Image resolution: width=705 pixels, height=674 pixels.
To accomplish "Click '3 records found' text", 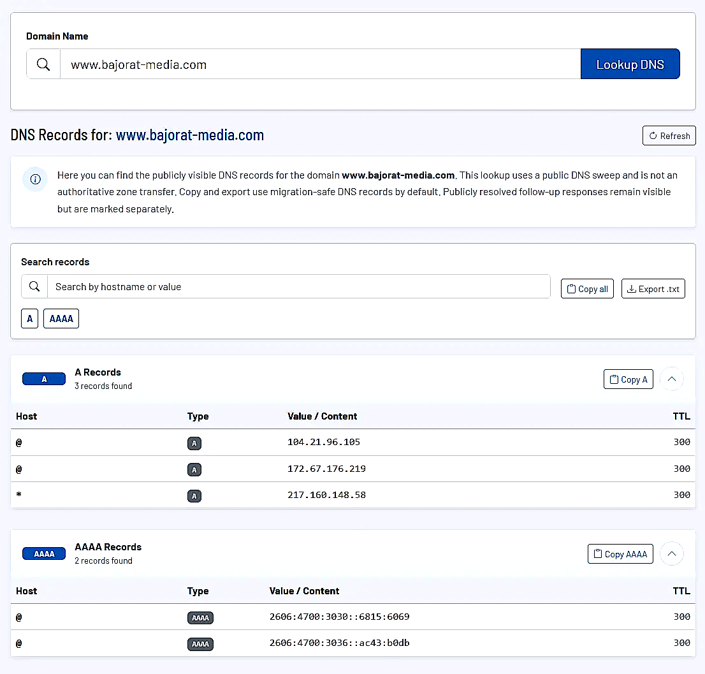I will (103, 386).
